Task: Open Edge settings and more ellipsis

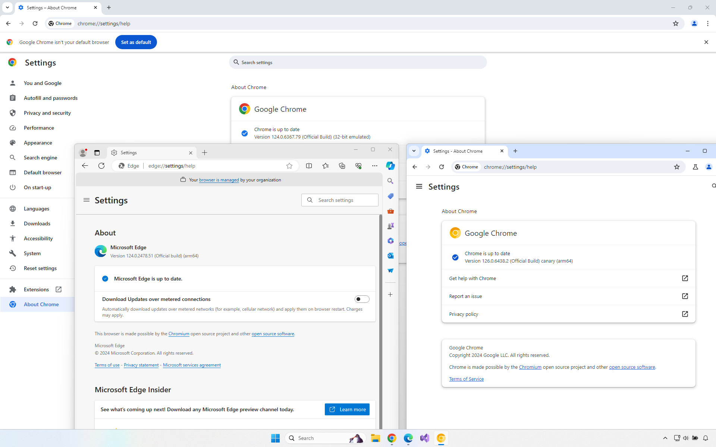Action: (375, 166)
